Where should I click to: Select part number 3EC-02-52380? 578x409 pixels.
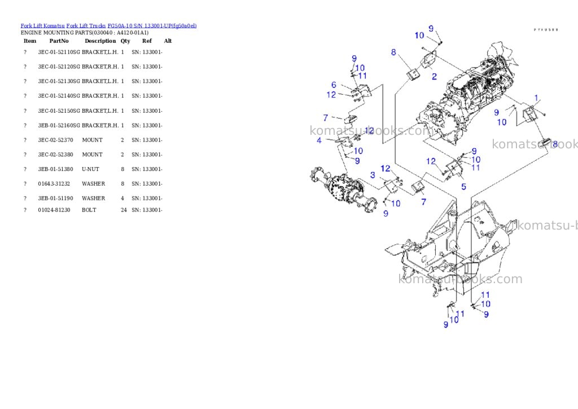pos(56,155)
